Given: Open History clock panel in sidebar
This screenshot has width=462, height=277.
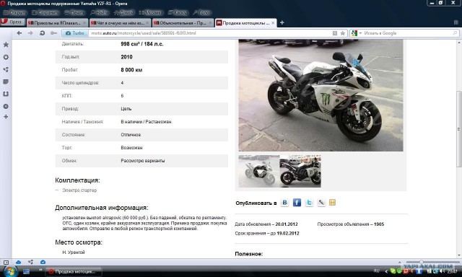Looking at the screenshot, I should 6,106.
